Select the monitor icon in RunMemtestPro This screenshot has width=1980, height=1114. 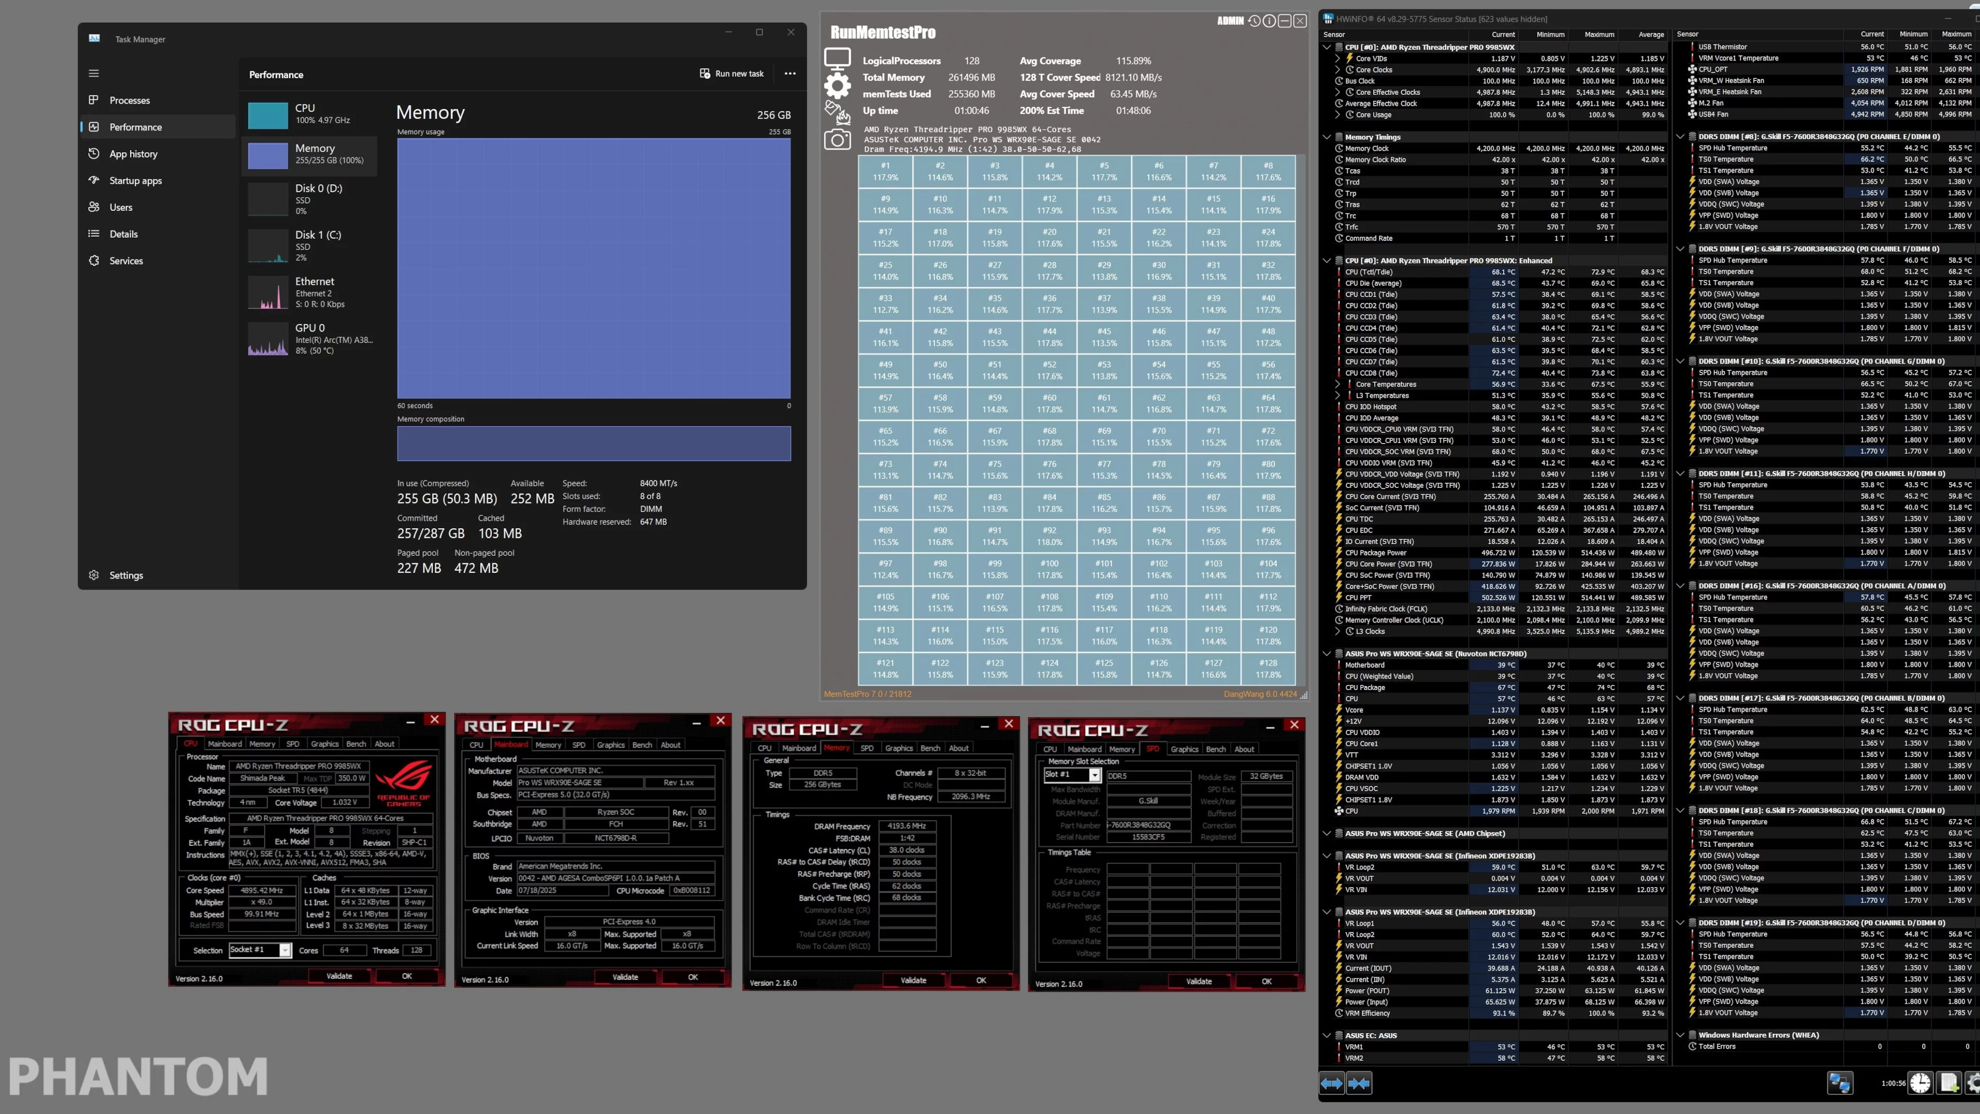click(837, 58)
